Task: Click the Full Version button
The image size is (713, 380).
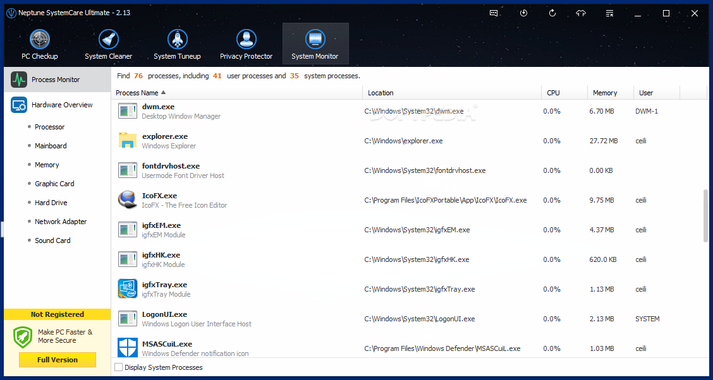Action: coord(58,360)
